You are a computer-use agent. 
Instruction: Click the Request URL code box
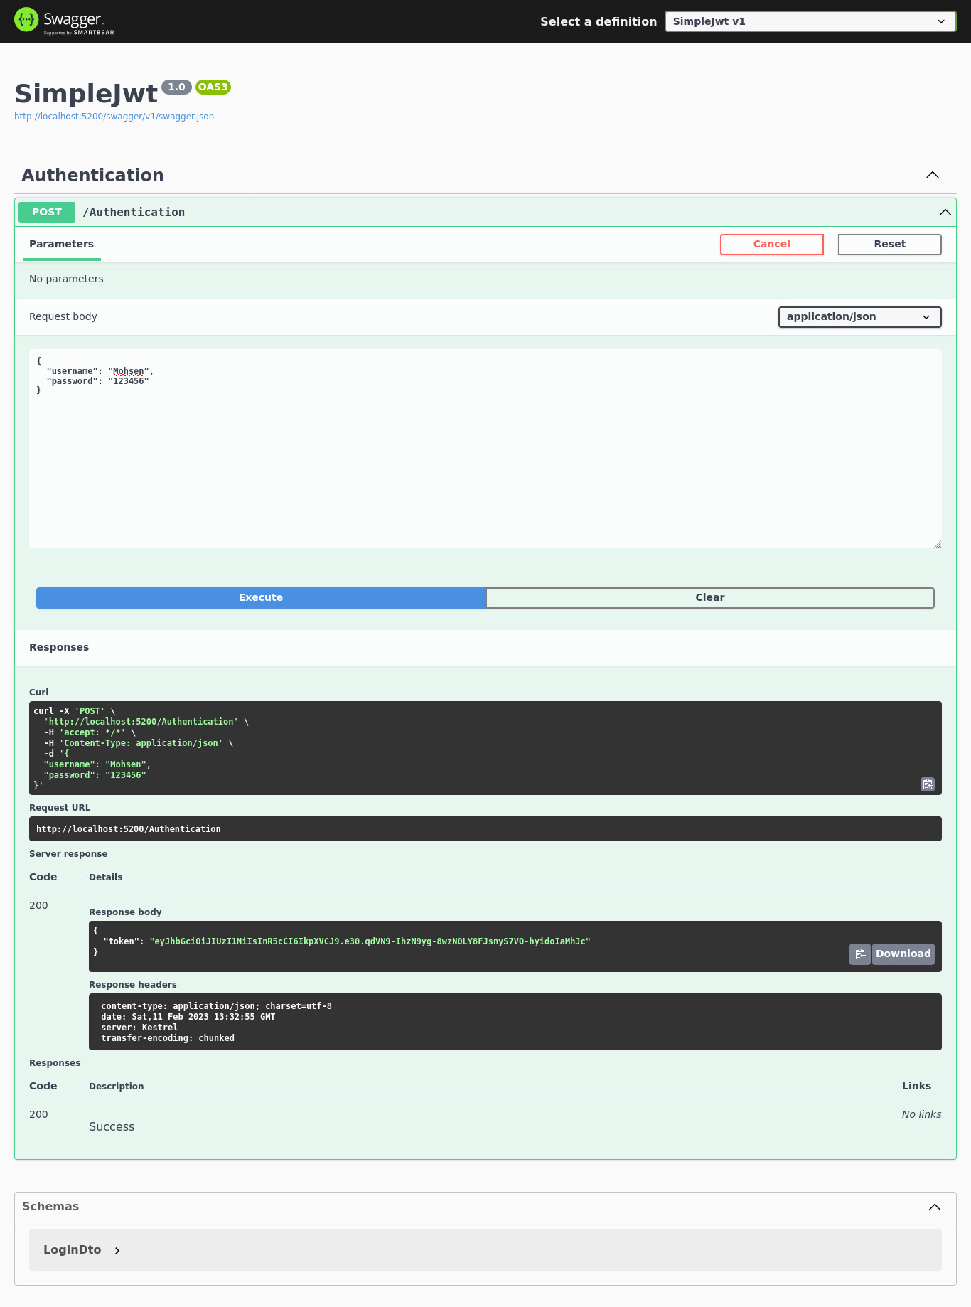[x=485, y=829]
